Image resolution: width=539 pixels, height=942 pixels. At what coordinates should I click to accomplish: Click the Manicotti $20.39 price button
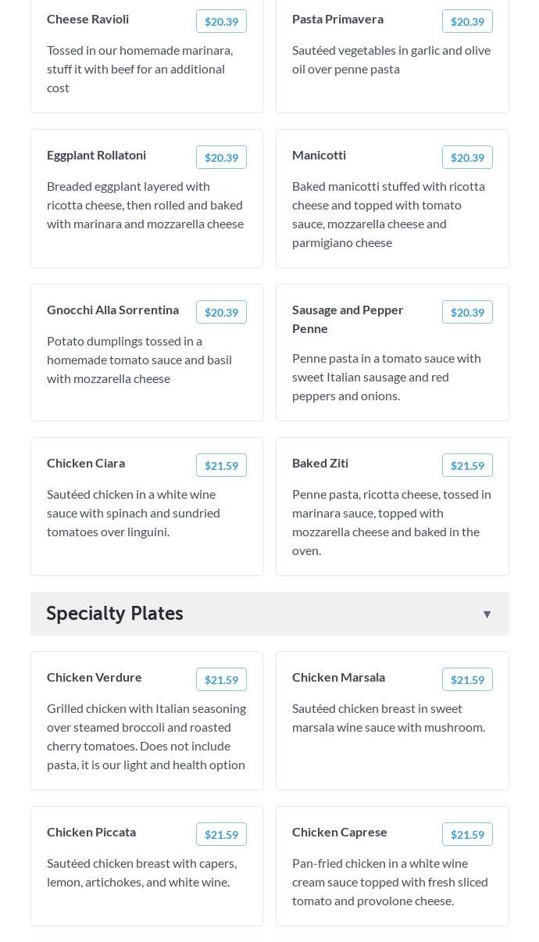pyautogui.click(x=467, y=158)
